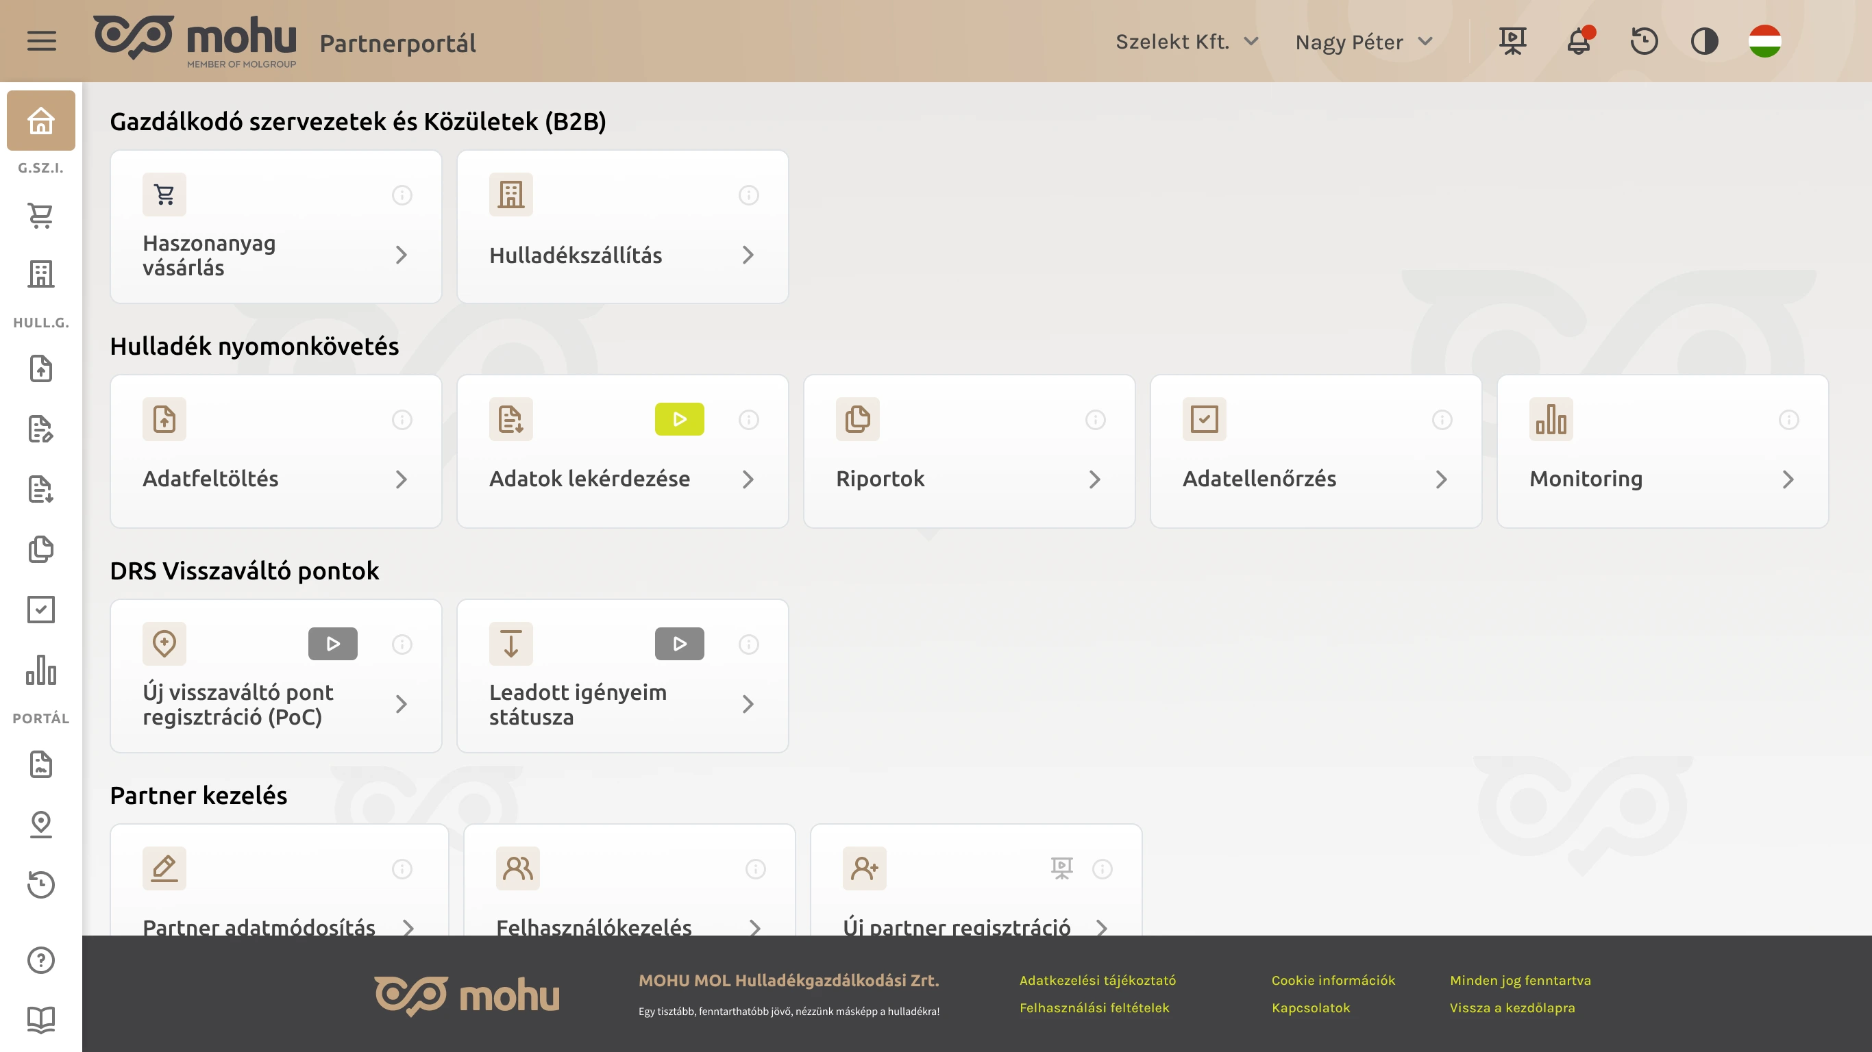1872x1052 pixels.
Task: Click sidebar location pin icon
Action: [40, 824]
